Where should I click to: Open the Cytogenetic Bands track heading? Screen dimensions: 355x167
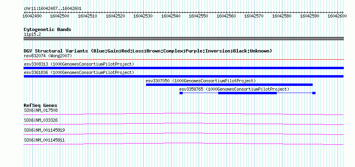tap(47, 29)
